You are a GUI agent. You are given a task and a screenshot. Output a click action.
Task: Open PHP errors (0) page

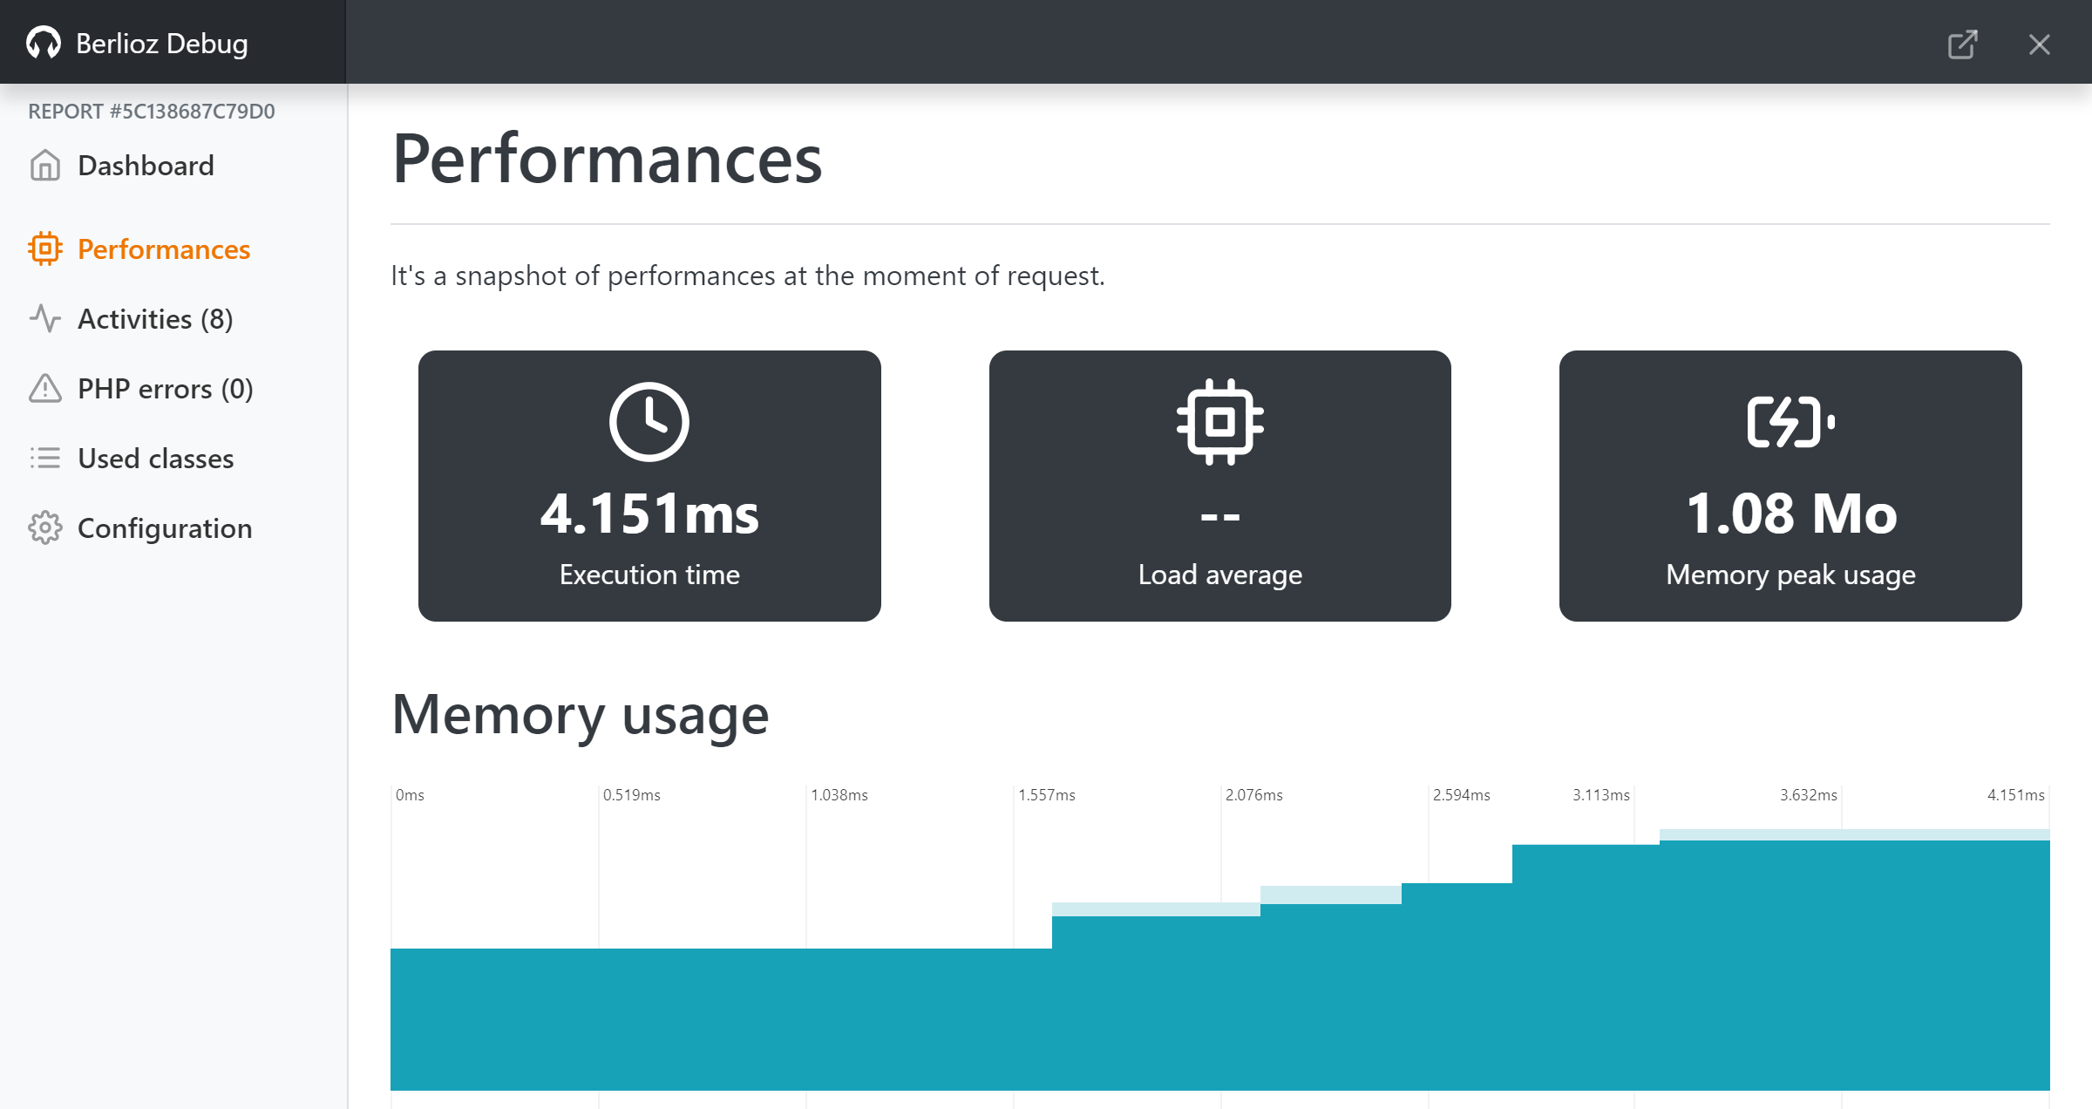point(166,389)
